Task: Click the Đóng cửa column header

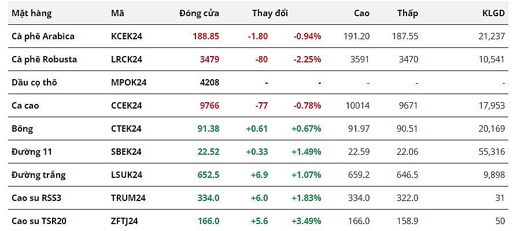Action: pyautogui.click(x=199, y=13)
